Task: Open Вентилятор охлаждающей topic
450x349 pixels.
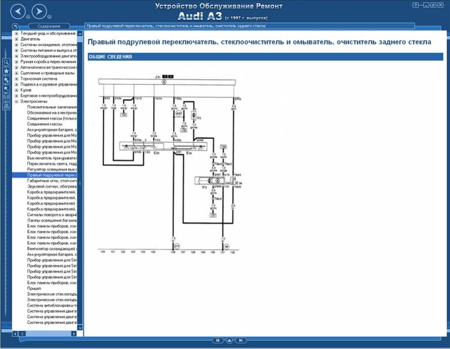Action: click(52, 249)
